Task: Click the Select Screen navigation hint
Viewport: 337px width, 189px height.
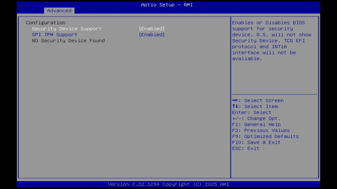Action: (258, 100)
